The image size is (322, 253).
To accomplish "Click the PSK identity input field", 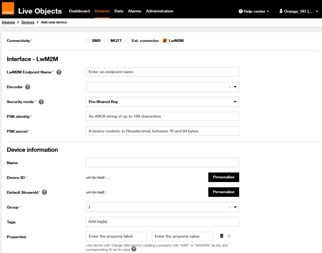I will coord(162,116).
